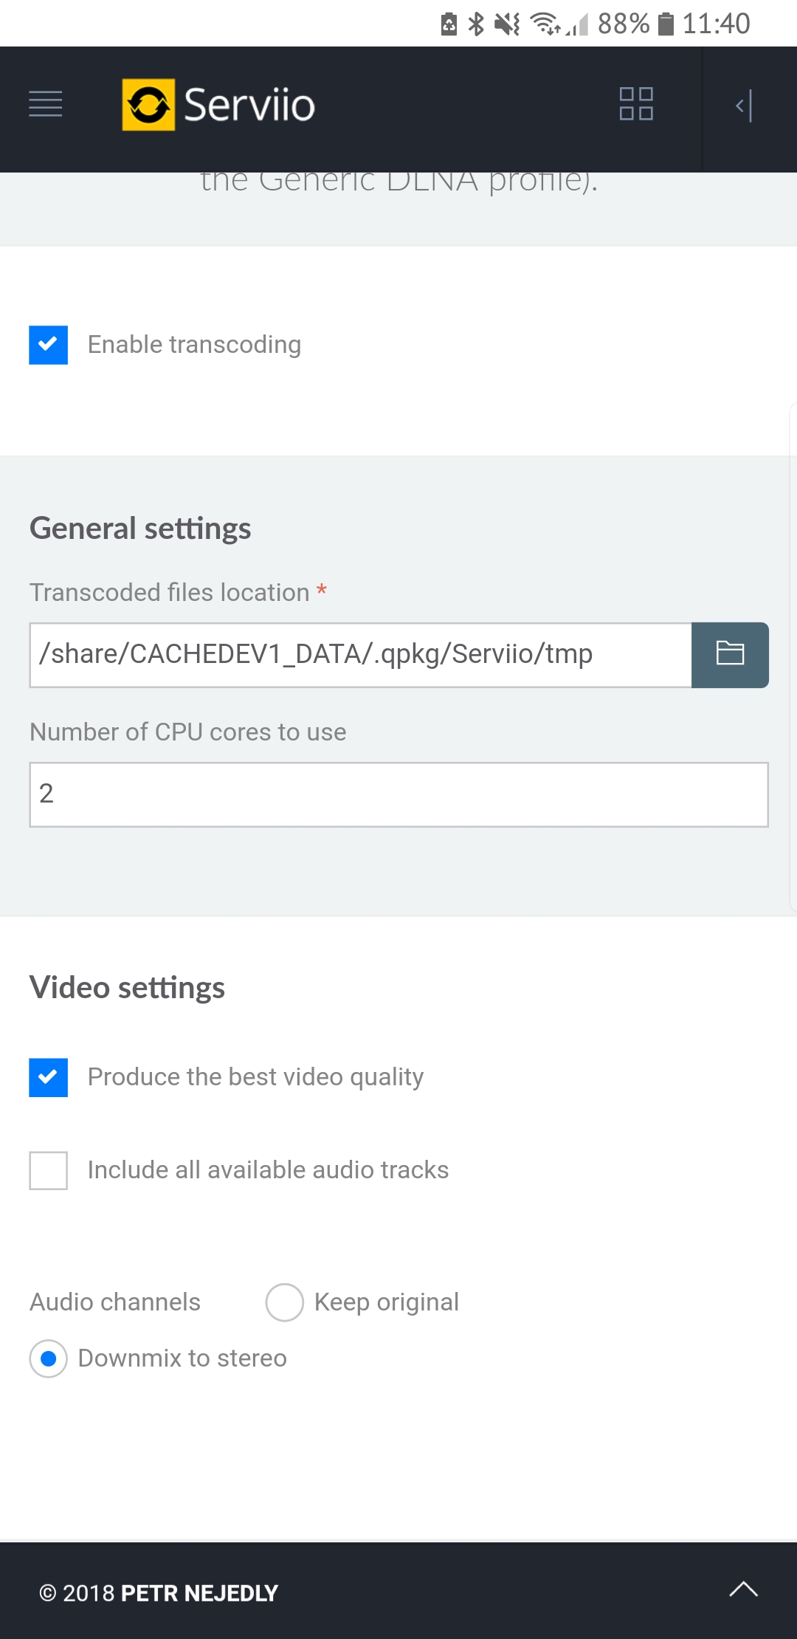Browse for transcoded files folder

point(730,654)
